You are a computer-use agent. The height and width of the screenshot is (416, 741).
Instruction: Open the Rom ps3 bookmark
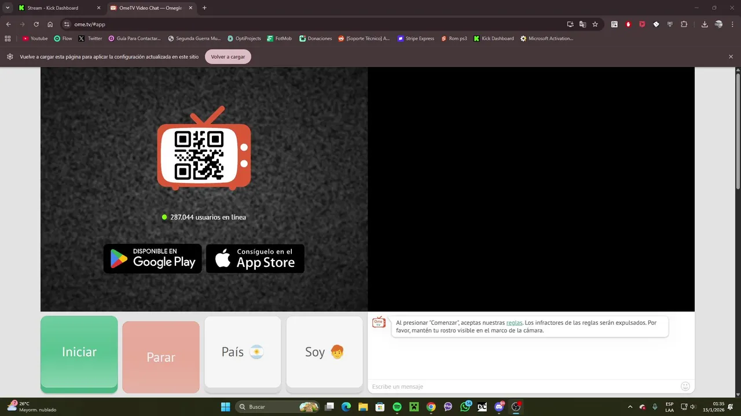click(x=454, y=39)
